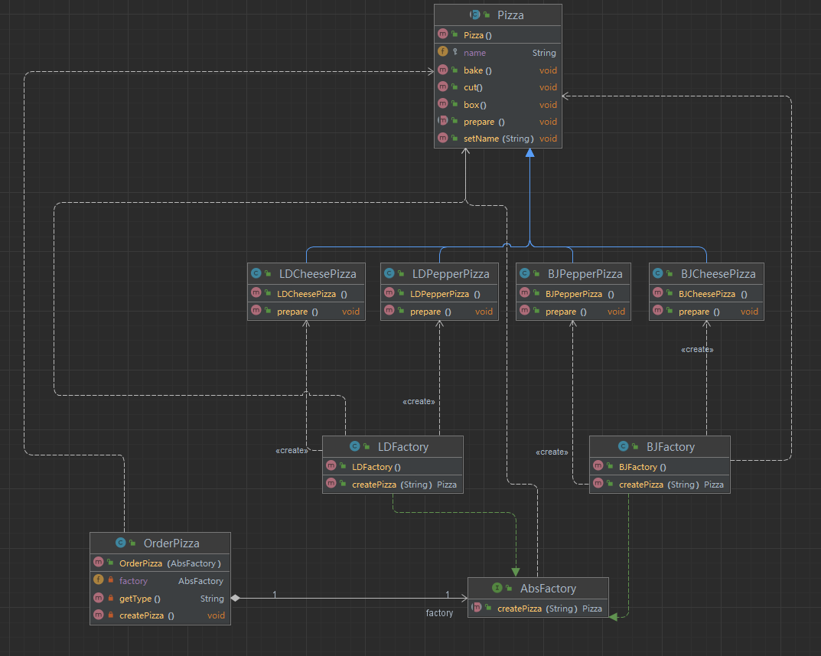821x656 pixels.
Task: Click «create» label near LDPepperPizza arrow
Action: tap(419, 401)
